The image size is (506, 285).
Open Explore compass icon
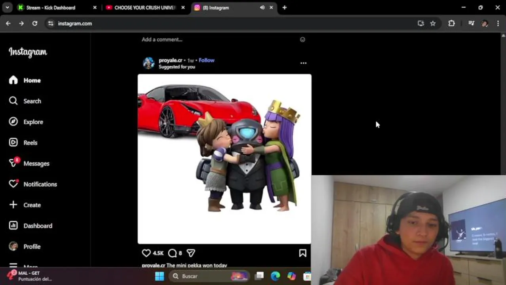click(x=13, y=122)
